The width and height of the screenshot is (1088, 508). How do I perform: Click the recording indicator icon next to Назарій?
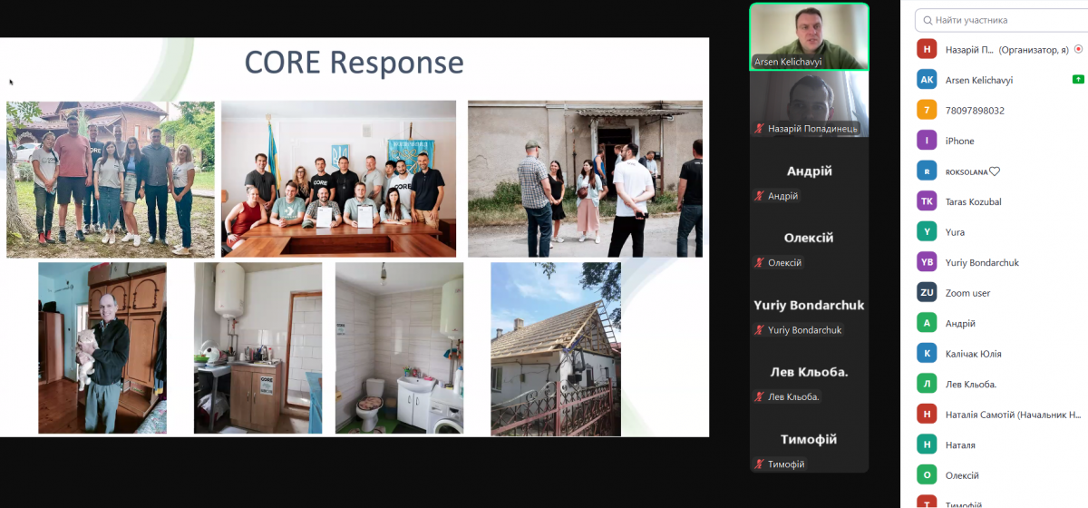click(1078, 50)
